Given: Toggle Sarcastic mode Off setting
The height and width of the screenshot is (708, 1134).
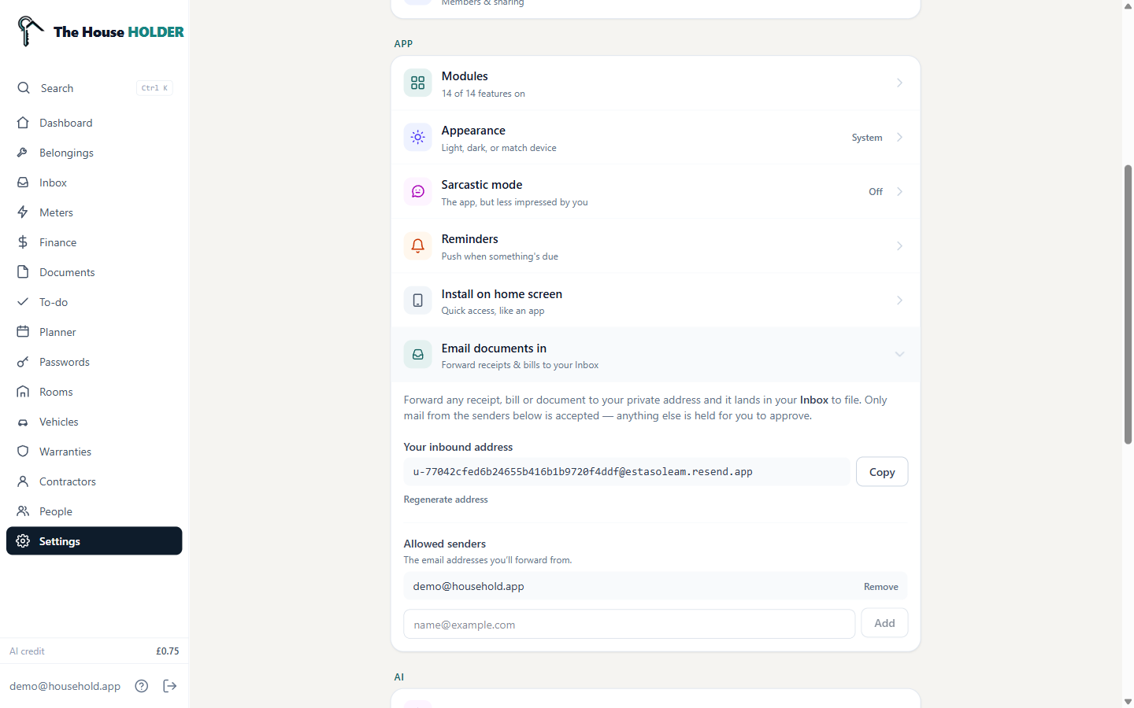Looking at the screenshot, I should click(876, 192).
